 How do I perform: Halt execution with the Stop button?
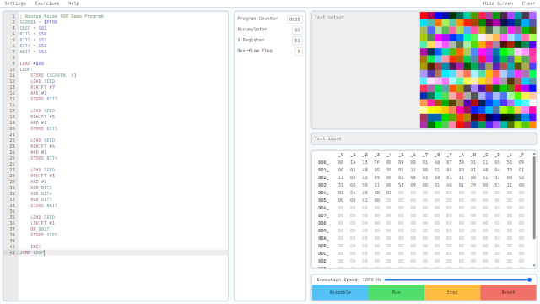click(452, 292)
